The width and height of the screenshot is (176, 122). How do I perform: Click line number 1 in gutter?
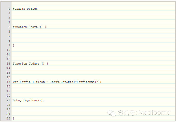9,9
